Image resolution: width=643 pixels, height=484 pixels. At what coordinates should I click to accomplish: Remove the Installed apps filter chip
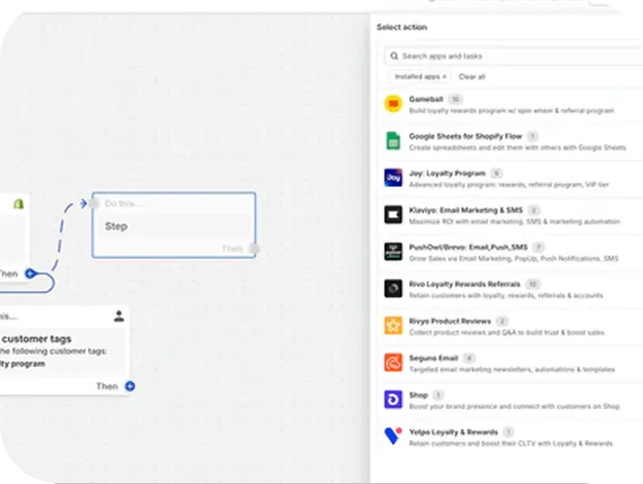[445, 76]
